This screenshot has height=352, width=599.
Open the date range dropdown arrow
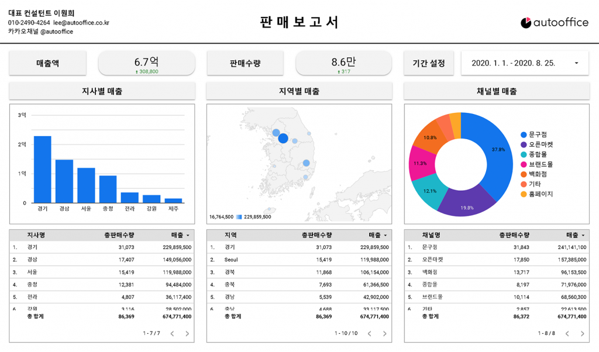tap(576, 63)
